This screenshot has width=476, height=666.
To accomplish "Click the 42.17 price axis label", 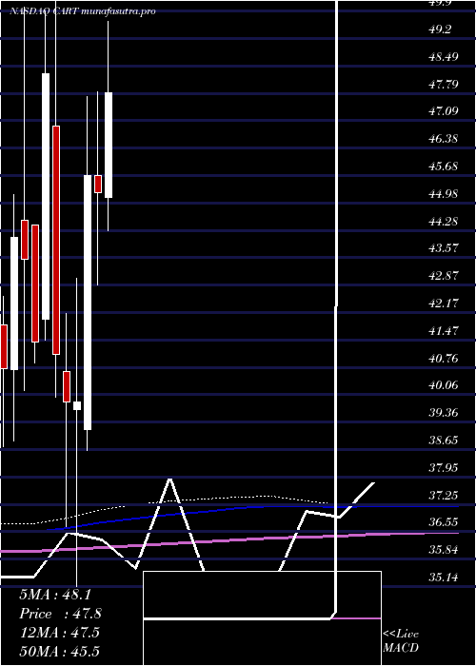I will [444, 304].
